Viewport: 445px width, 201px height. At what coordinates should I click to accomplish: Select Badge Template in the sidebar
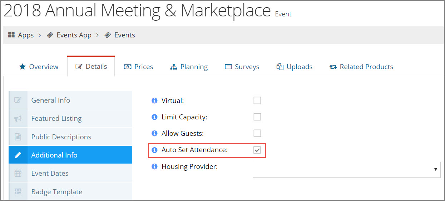70,191
